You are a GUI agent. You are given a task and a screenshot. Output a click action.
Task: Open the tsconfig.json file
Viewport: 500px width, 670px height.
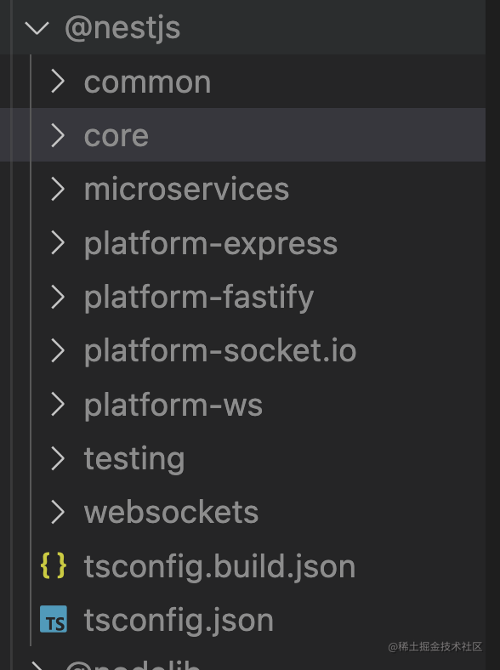point(179,621)
